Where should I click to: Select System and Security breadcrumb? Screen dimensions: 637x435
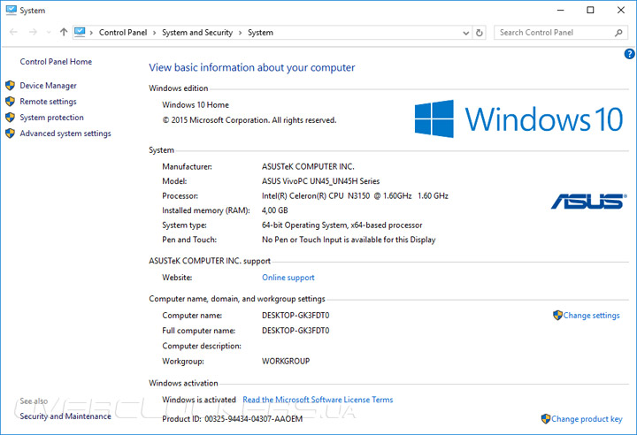click(x=197, y=33)
